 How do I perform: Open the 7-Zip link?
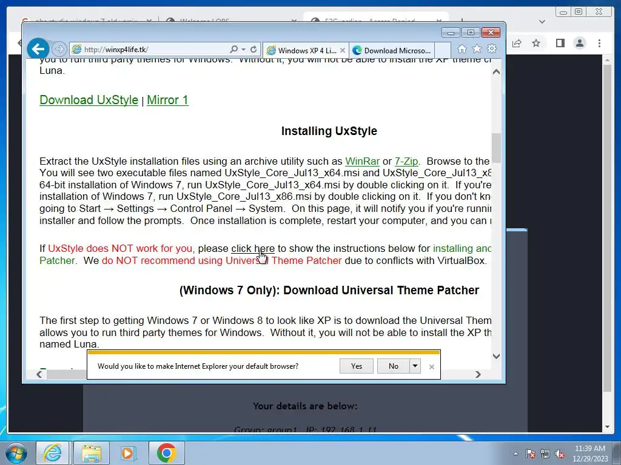(406, 161)
